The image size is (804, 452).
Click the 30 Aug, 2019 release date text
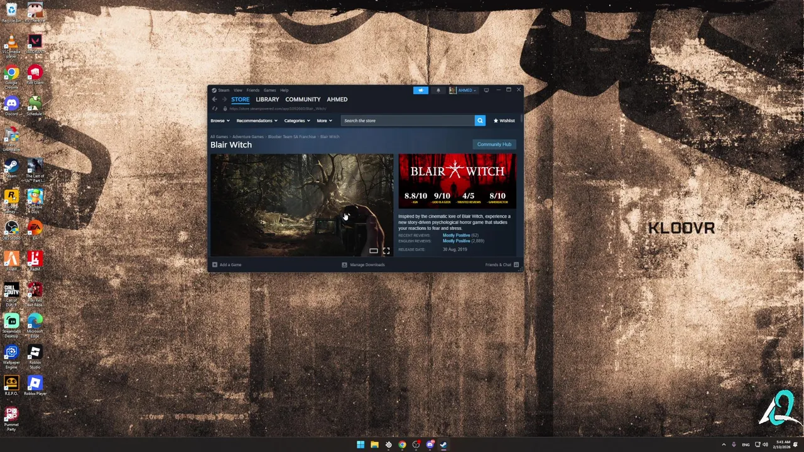[455, 249]
